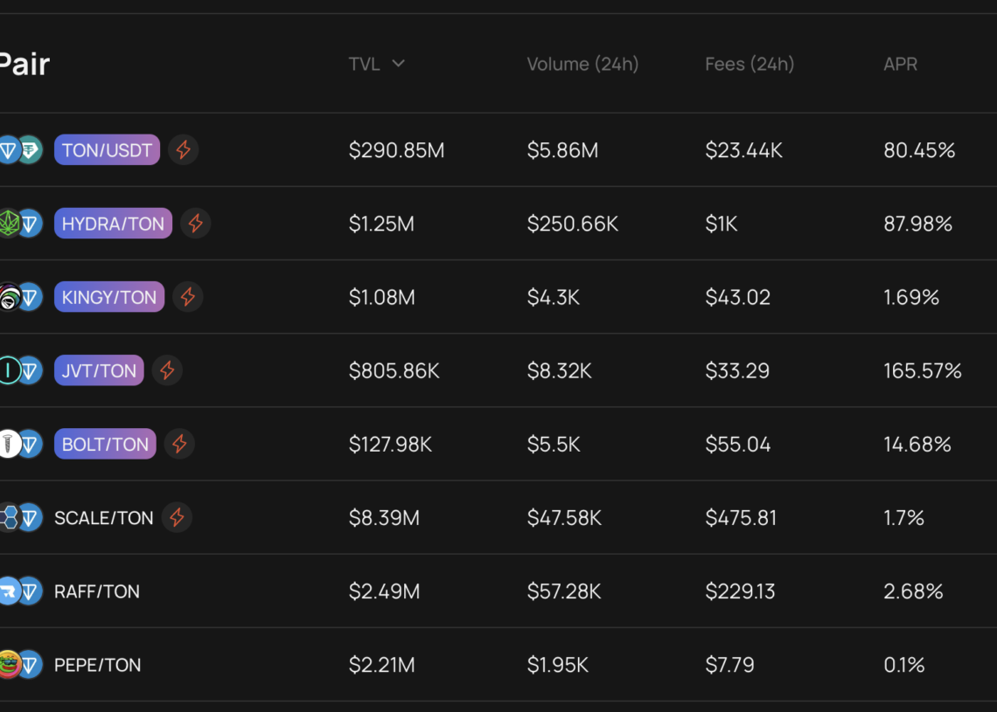997x712 pixels.
Task: Toggle the farming lightning icon for HYDRA/TON
Action: pos(195,224)
